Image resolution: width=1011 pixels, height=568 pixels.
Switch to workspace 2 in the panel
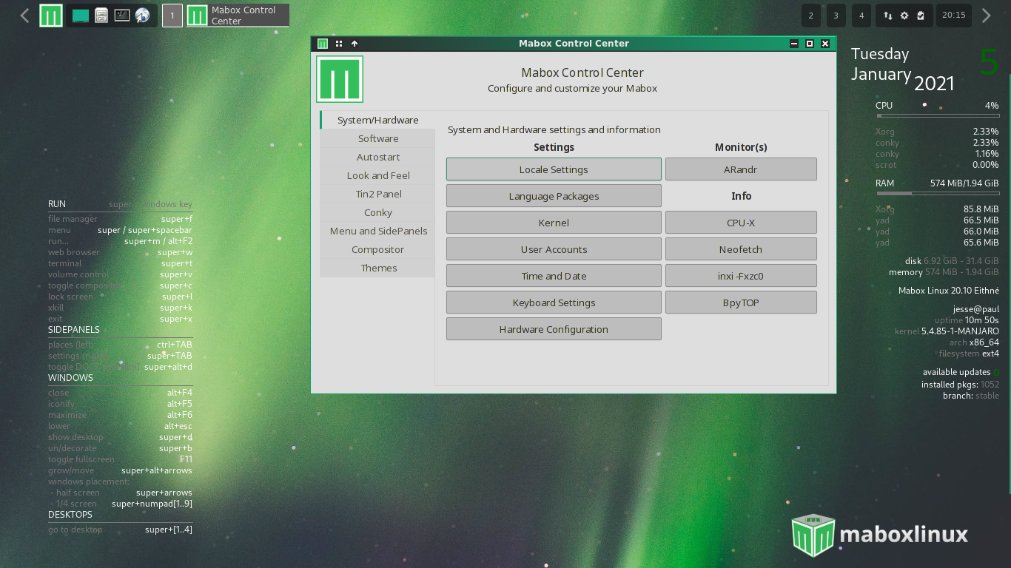click(x=811, y=16)
